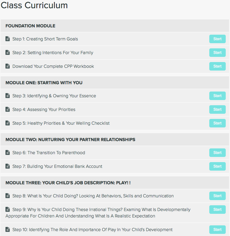Screen dimensions: 230x236
Task: Start Step 9 about irrational child behaviors
Action: click(217, 210)
